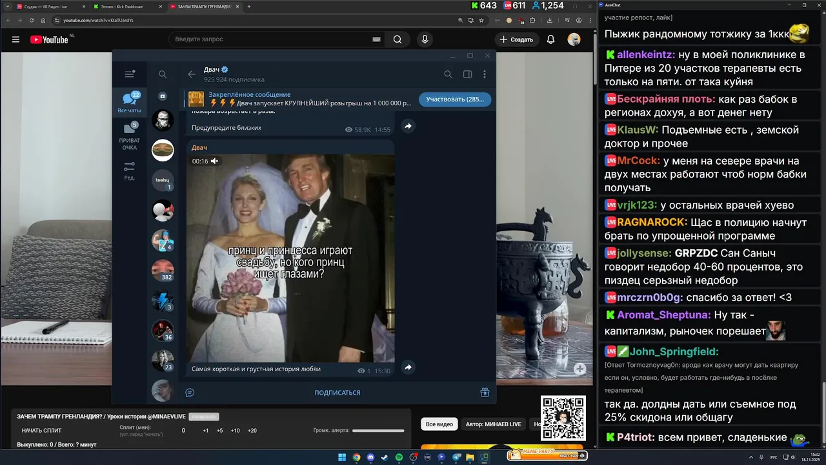Go back from the Двач channel
Screen dimensions: 826x465
point(192,74)
